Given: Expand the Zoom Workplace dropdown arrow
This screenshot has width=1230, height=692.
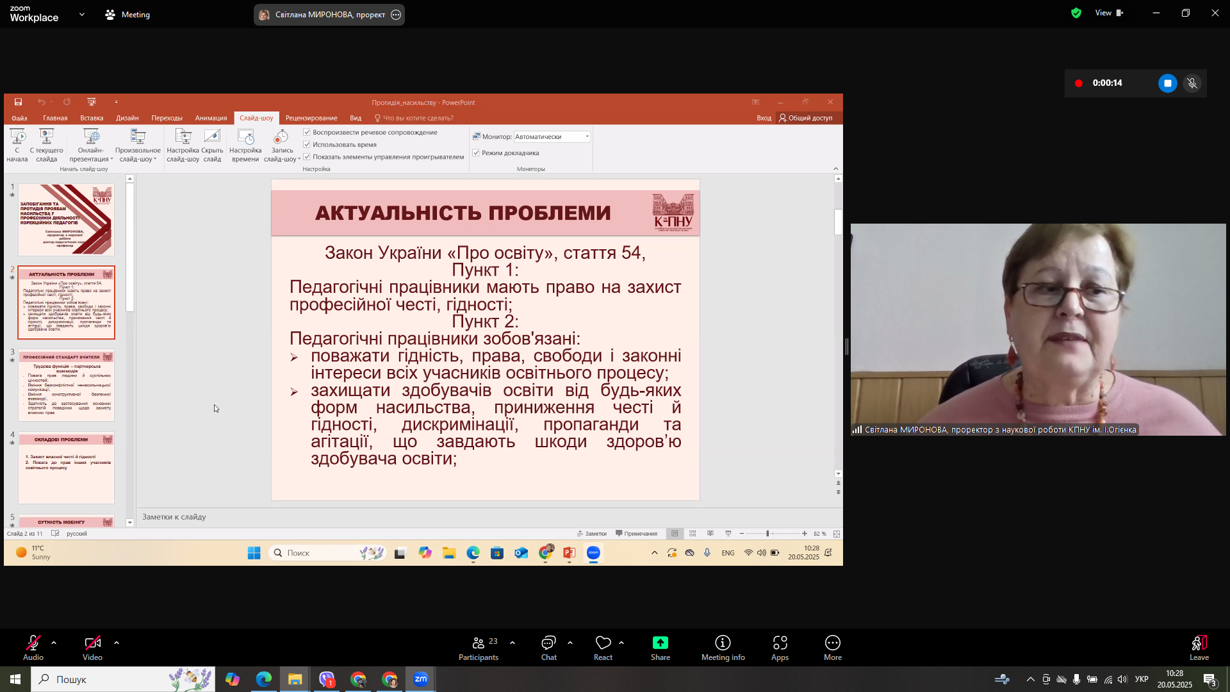Looking at the screenshot, I should pos(82,14).
